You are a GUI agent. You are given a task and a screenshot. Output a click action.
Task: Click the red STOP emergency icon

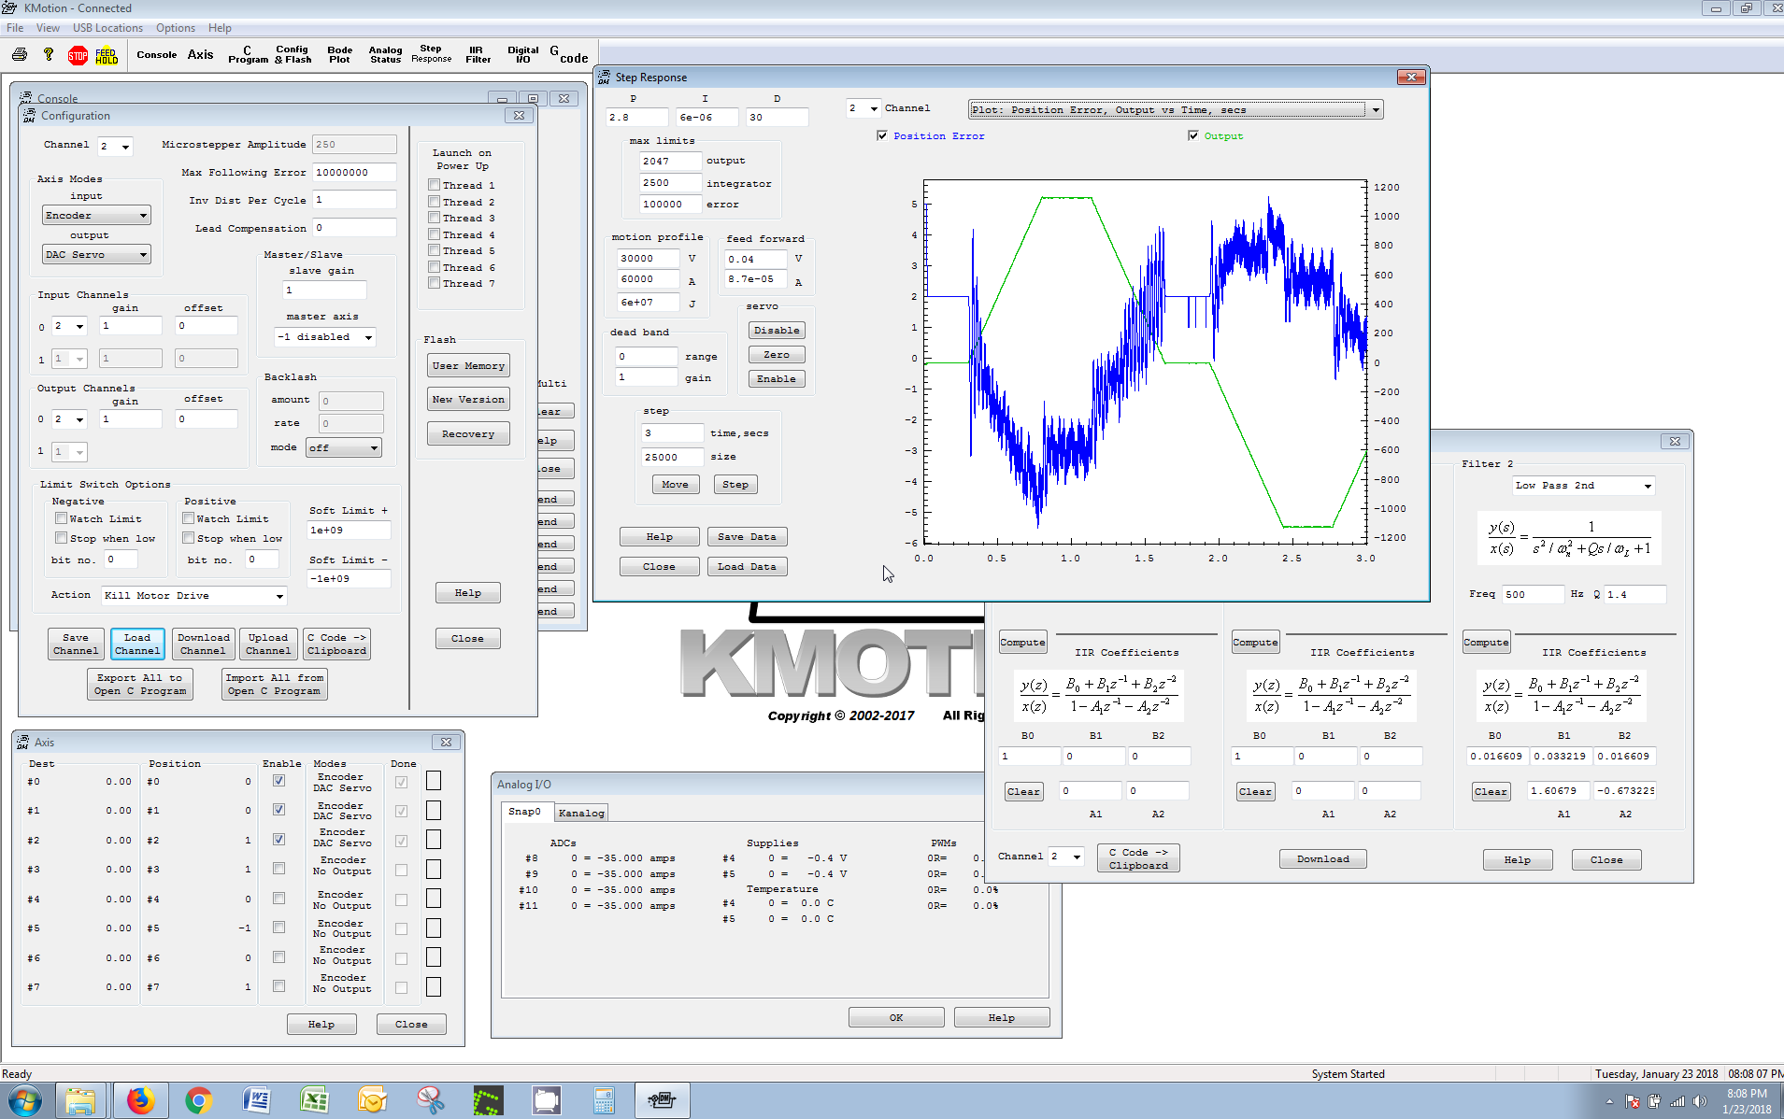(78, 56)
